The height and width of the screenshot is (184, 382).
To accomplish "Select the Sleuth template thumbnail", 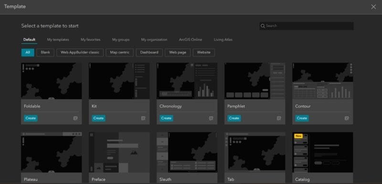I will coord(187,153).
